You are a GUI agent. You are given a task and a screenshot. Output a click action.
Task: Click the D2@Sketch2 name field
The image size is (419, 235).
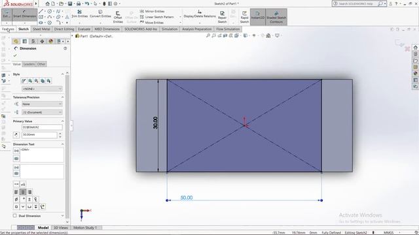point(42,127)
